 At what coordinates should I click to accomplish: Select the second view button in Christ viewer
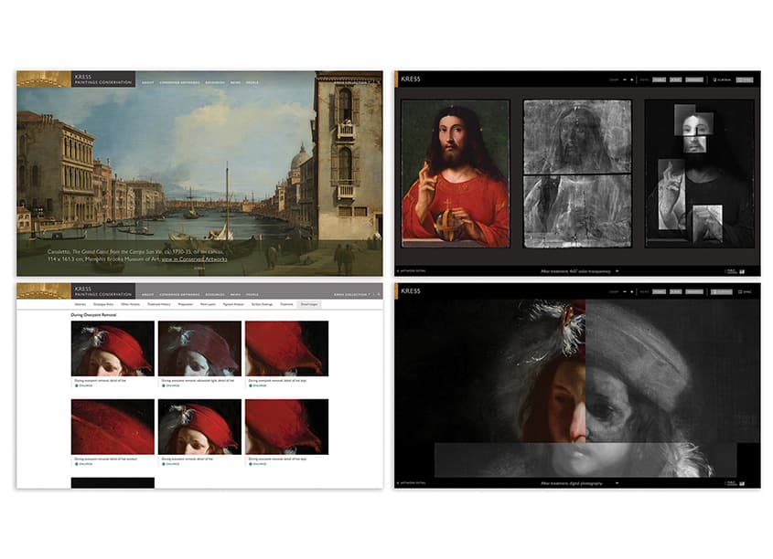pos(675,79)
